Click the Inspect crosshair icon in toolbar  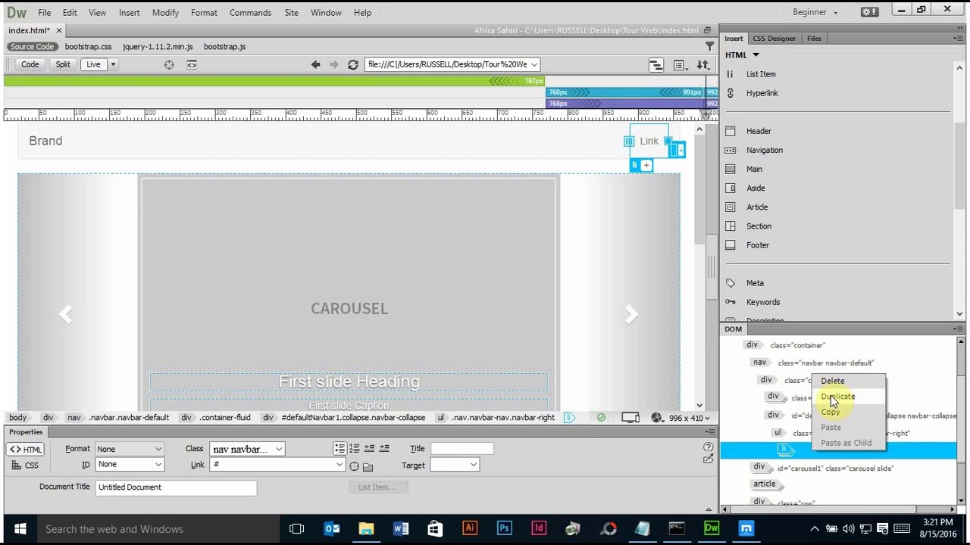169,64
